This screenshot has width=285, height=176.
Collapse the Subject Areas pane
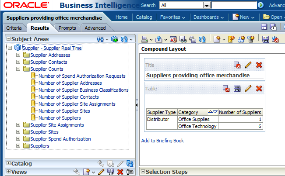point(8,39)
